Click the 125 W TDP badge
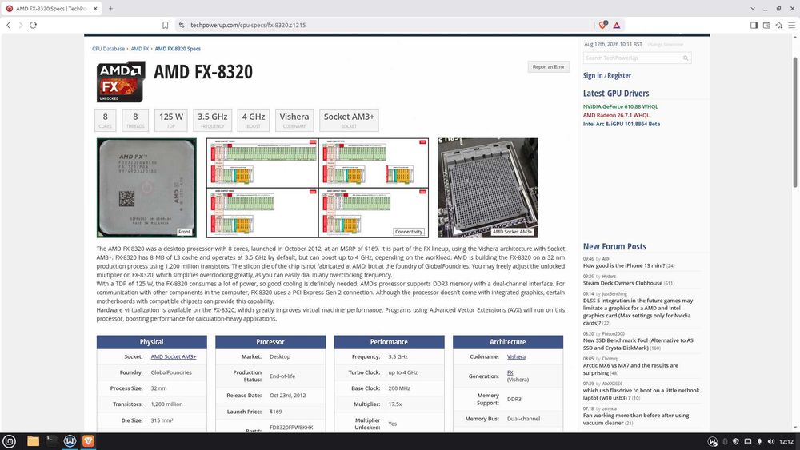This screenshot has height=450, width=800. 171,120
